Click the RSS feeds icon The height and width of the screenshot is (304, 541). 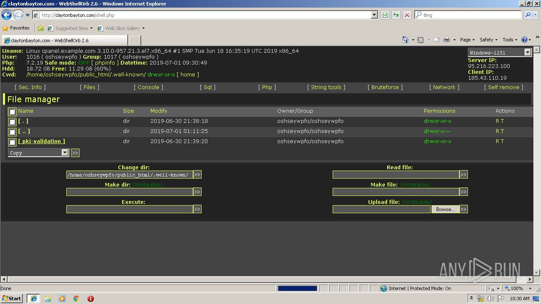[x=421, y=40]
